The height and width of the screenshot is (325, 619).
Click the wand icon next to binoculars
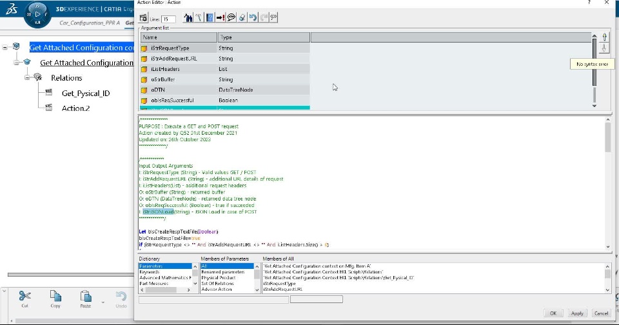pos(199,17)
